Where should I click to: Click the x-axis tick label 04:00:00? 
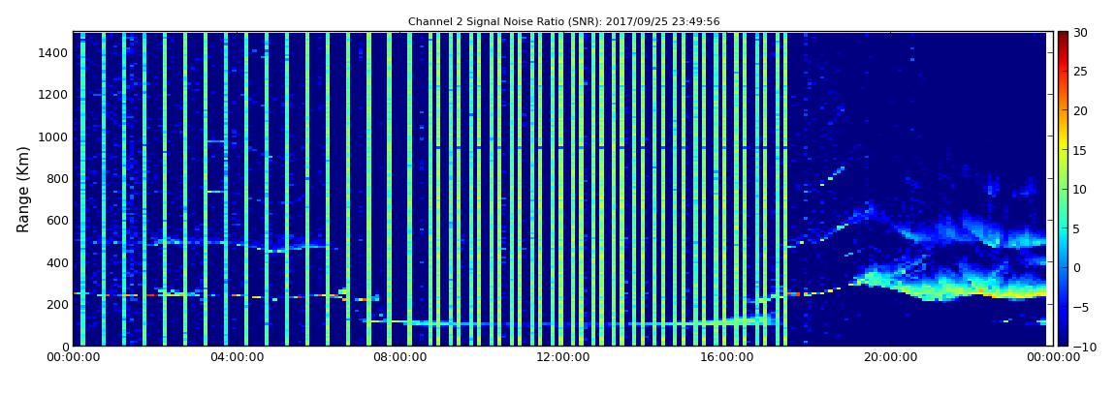[236, 358]
